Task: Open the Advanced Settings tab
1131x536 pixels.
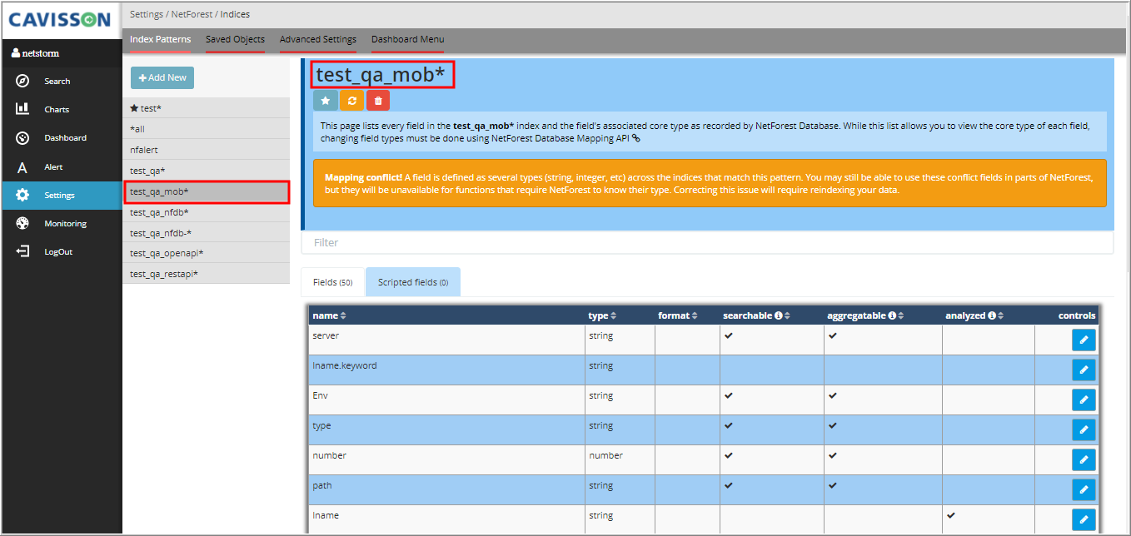Action: (x=318, y=39)
